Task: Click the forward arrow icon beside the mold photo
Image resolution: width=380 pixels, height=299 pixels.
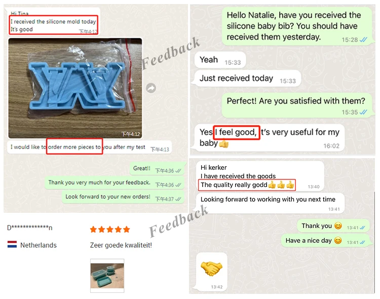Action: [x=151, y=88]
